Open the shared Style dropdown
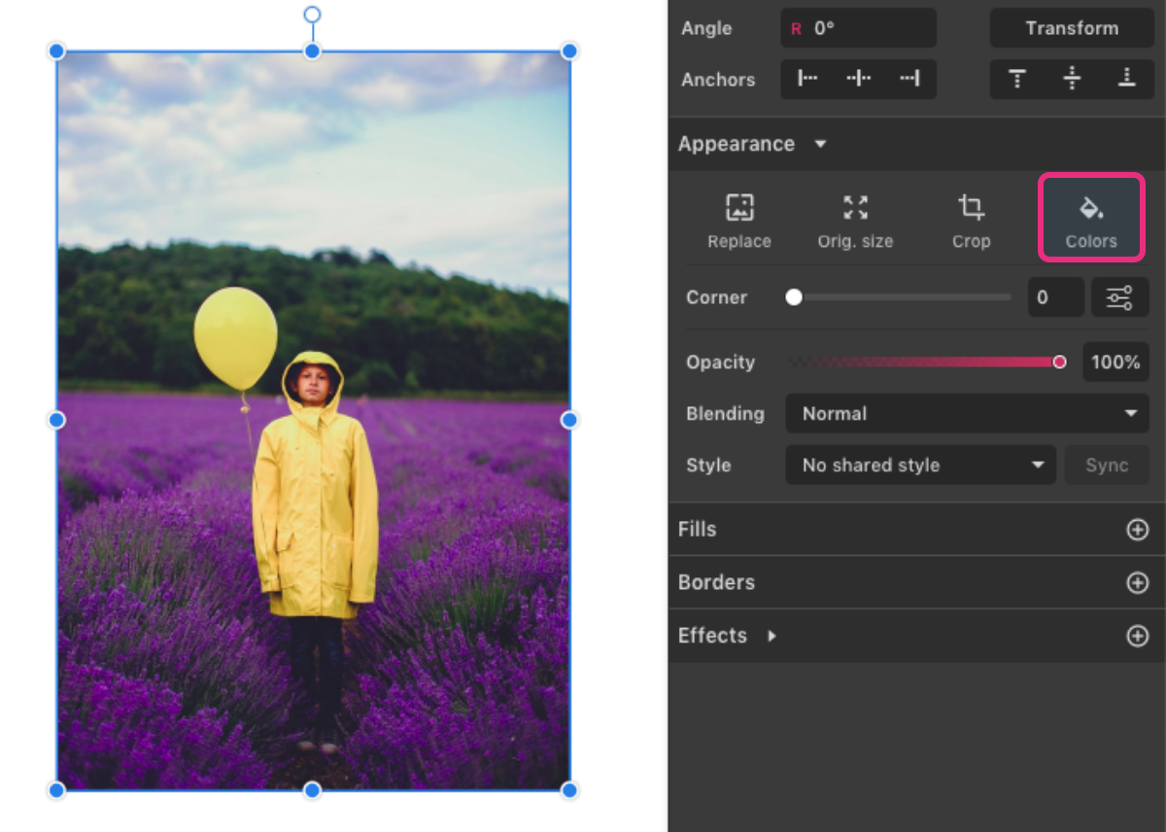The height and width of the screenshot is (832, 1166). pyautogui.click(x=919, y=465)
